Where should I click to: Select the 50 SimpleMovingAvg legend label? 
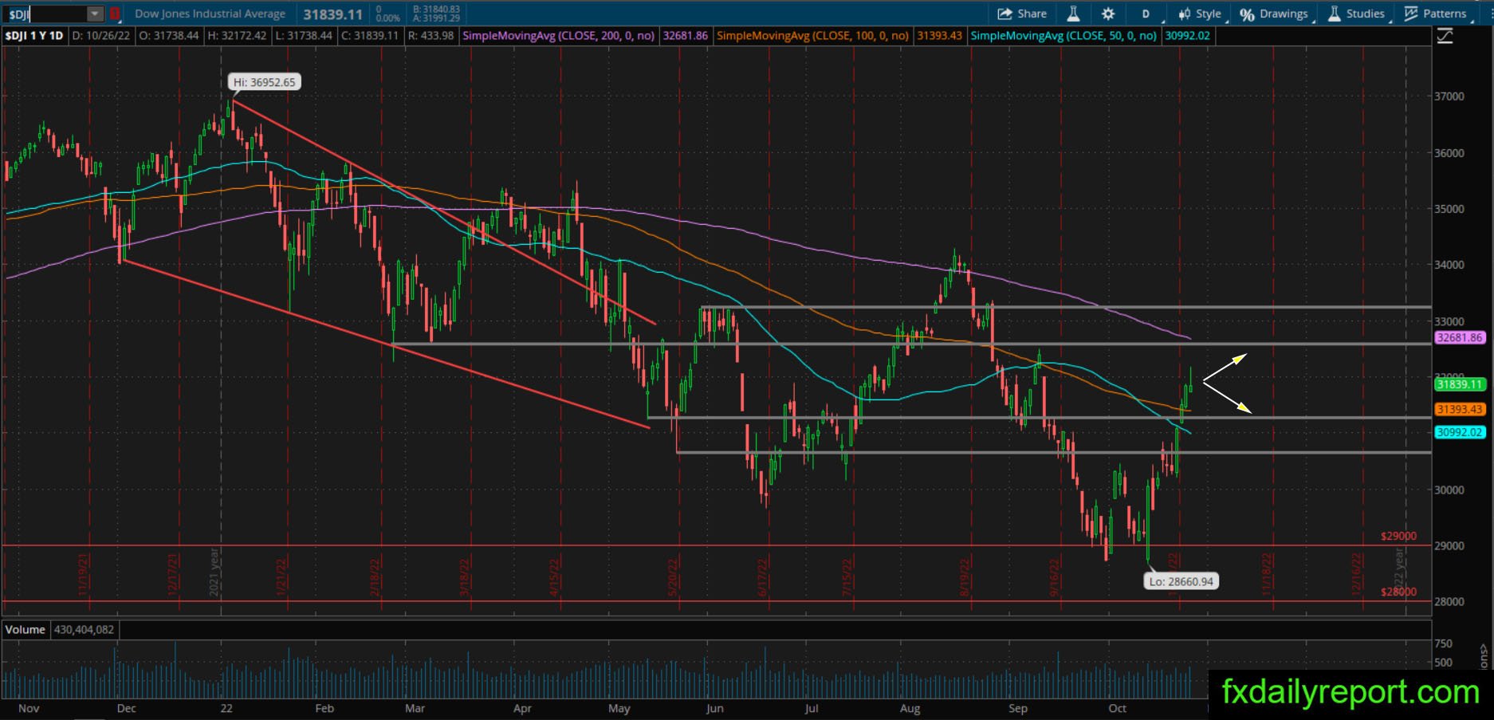[x=1063, y=36]
